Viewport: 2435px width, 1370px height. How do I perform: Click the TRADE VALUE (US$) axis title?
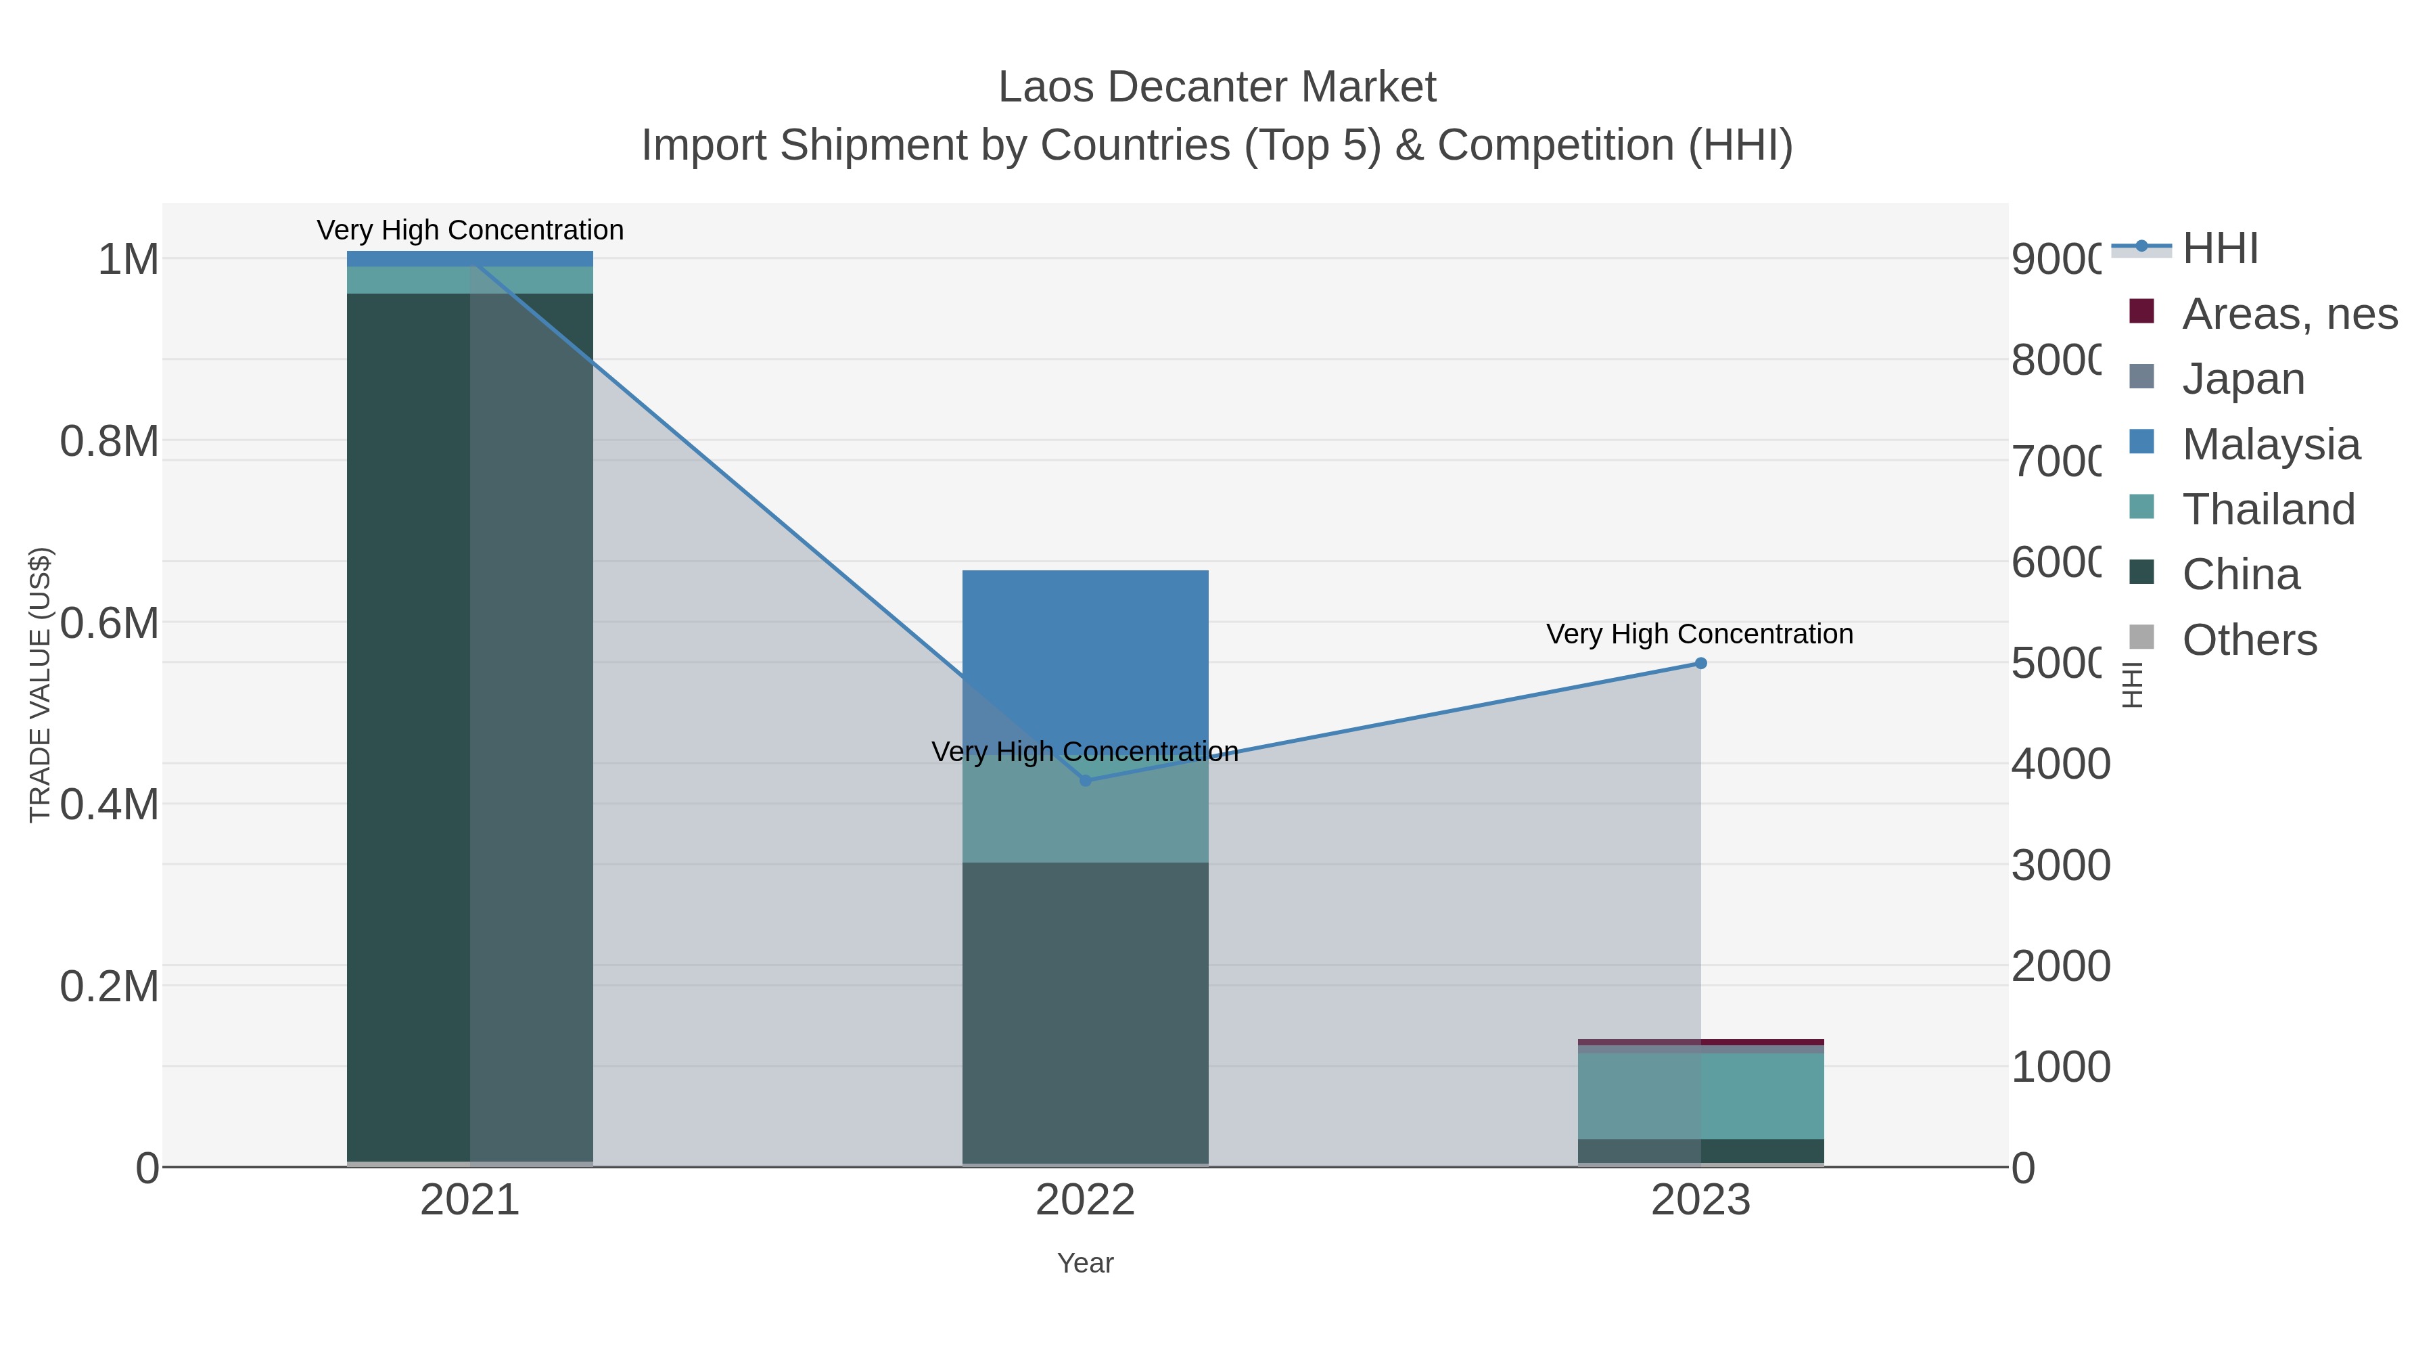point(41,685)
